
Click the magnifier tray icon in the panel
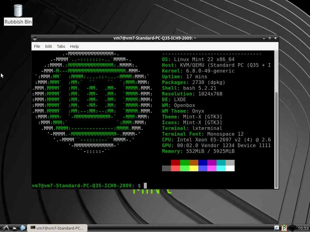tap(276, 228)
